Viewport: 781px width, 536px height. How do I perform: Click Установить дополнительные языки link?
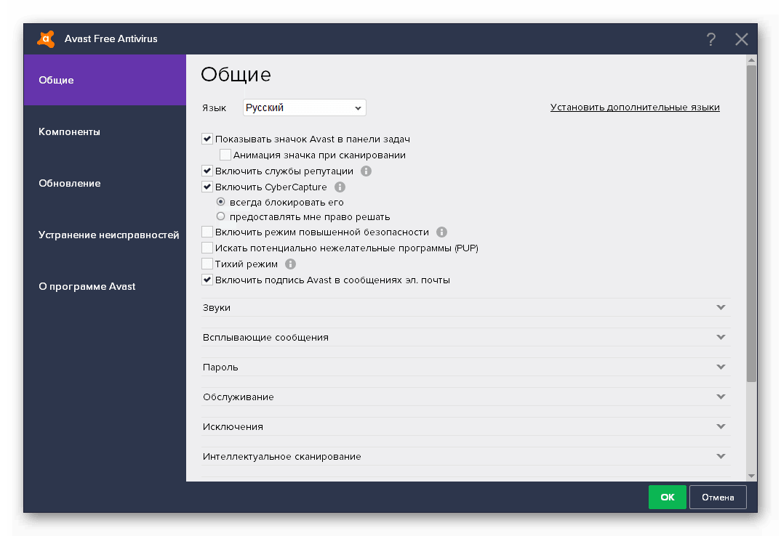click(x=635, y=107)
